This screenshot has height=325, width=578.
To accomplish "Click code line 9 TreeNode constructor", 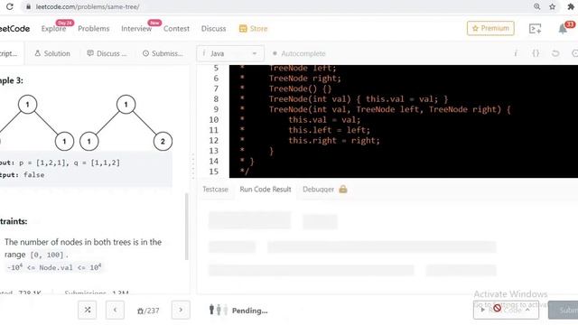I will pos(389,109).
